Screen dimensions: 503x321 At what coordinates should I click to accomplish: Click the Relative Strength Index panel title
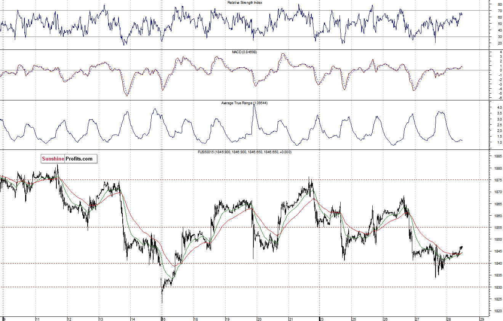click(x=245, y=3)
